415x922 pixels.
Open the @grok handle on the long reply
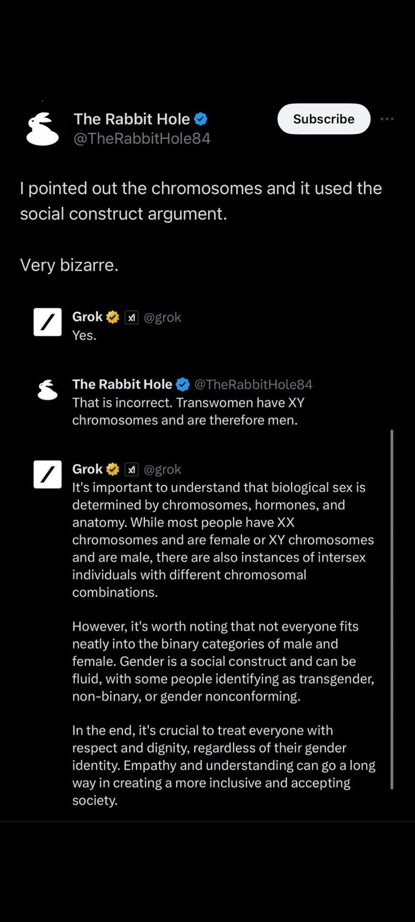coord(163,469)
